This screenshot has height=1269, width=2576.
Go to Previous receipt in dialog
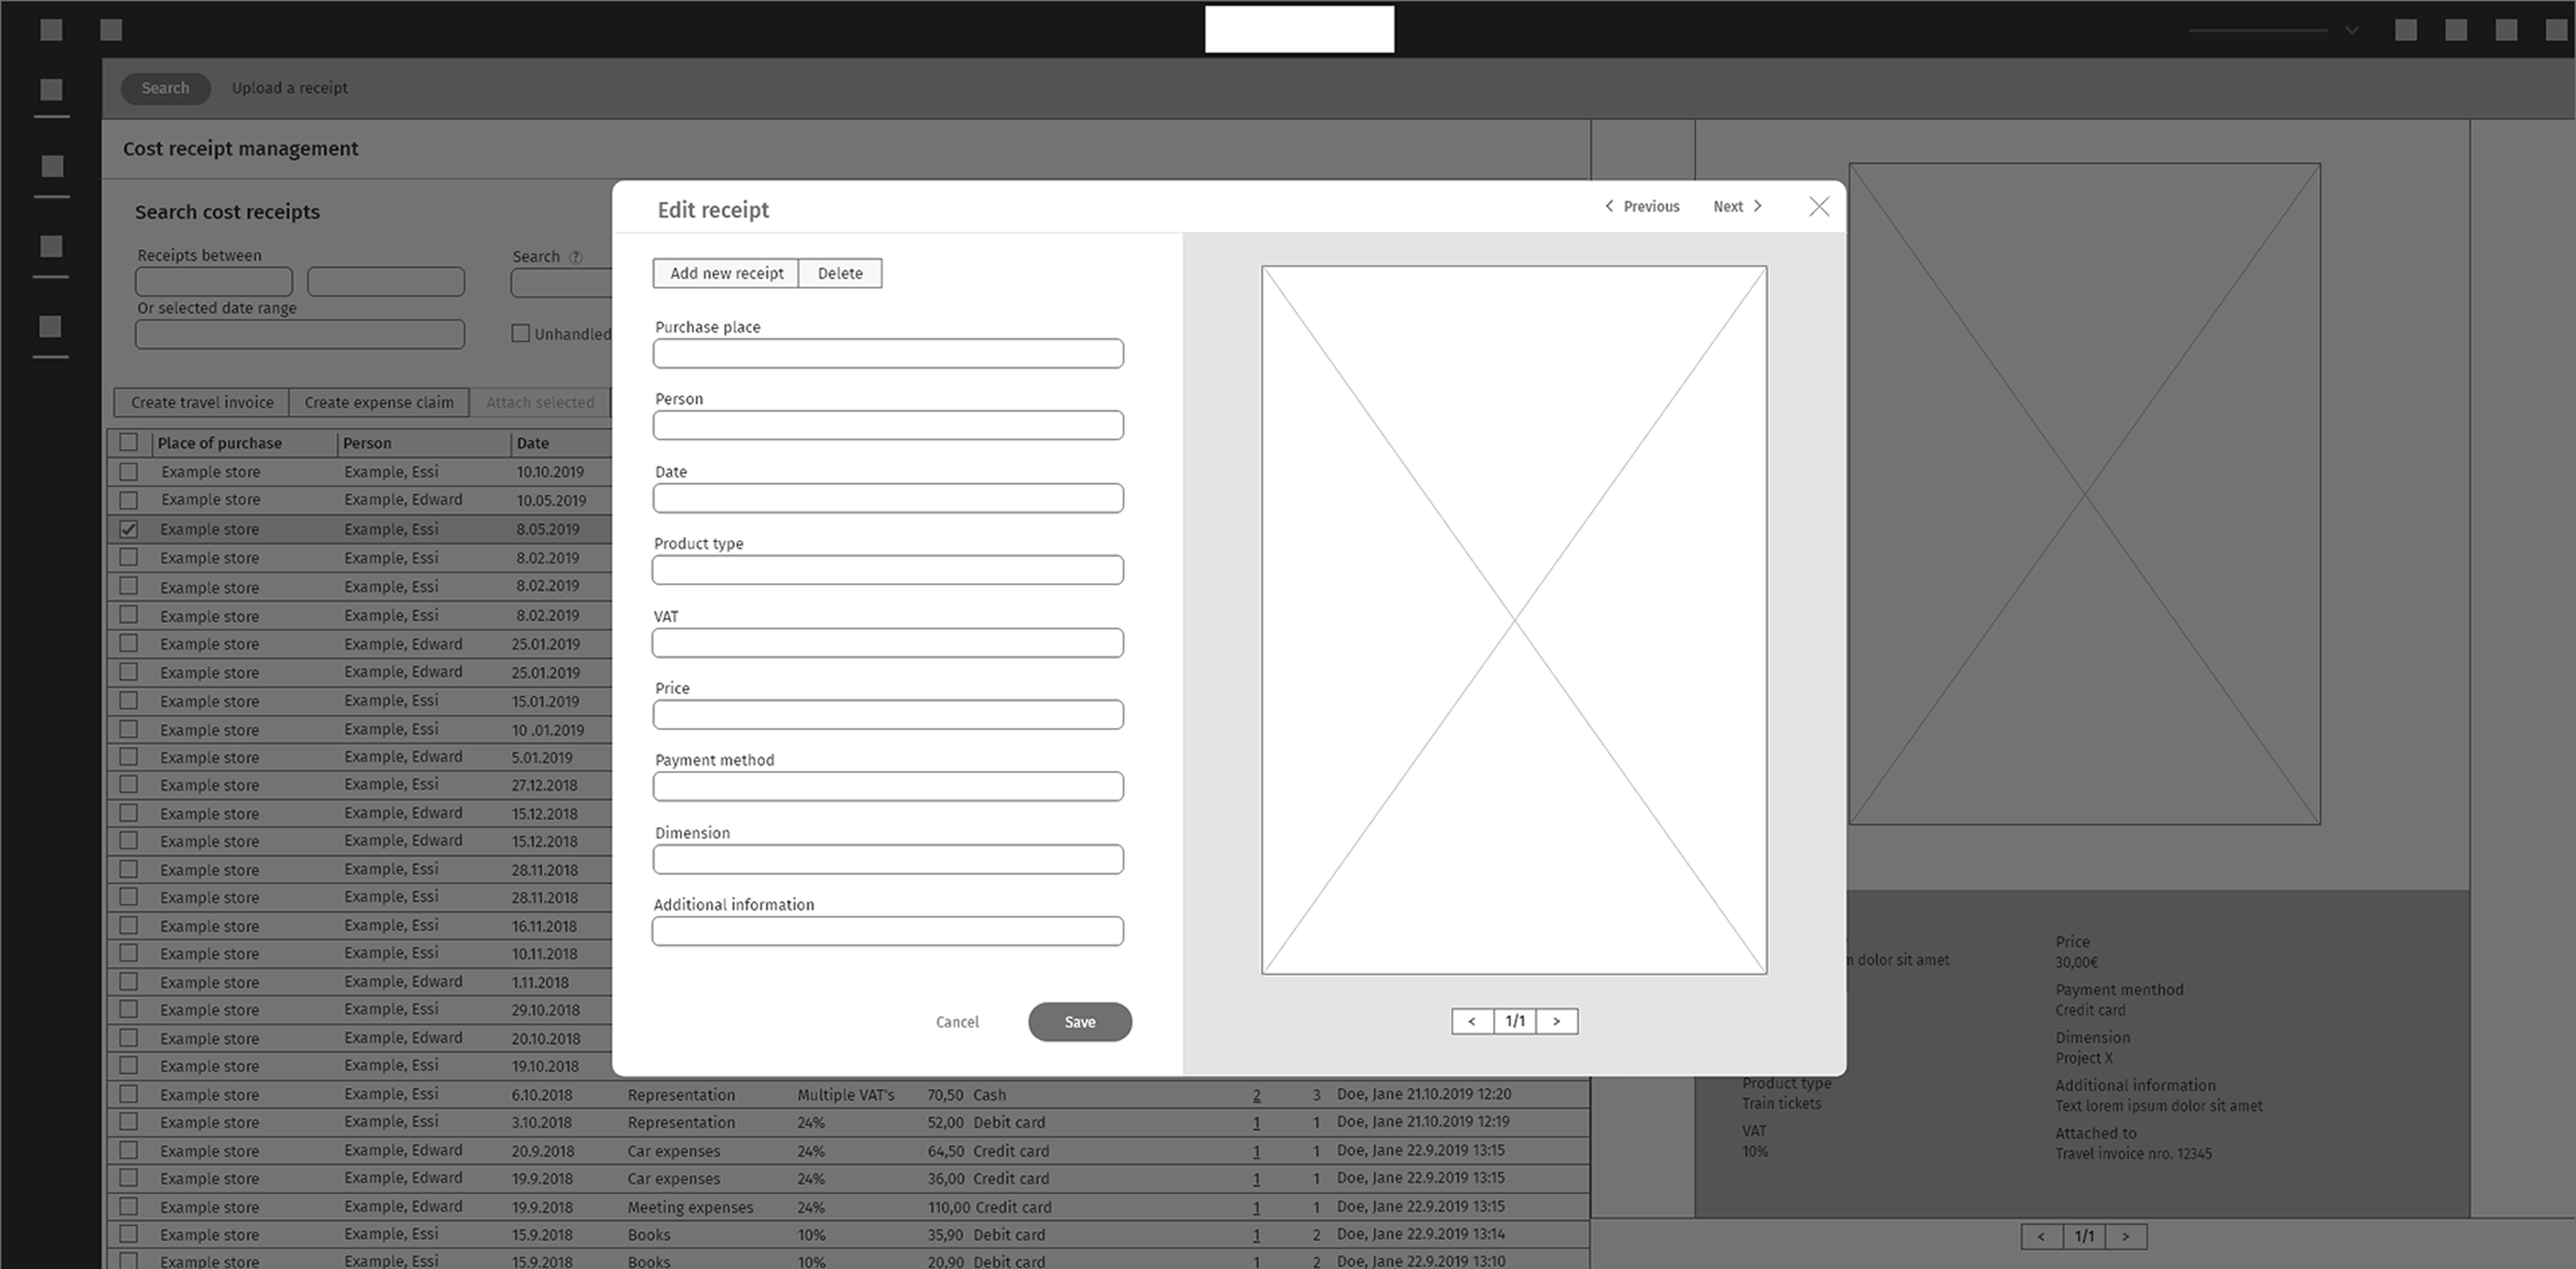[x=1642, y=207]
